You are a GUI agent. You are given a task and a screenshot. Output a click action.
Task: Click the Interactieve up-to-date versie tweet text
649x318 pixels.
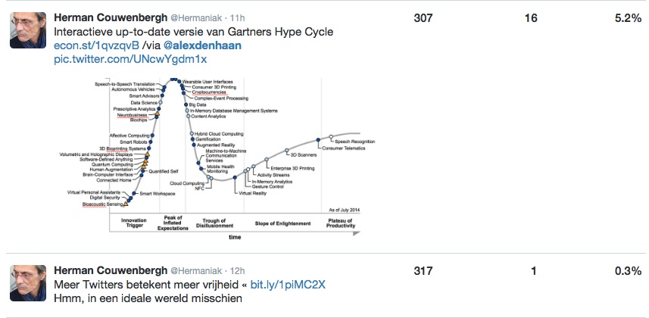193,32
